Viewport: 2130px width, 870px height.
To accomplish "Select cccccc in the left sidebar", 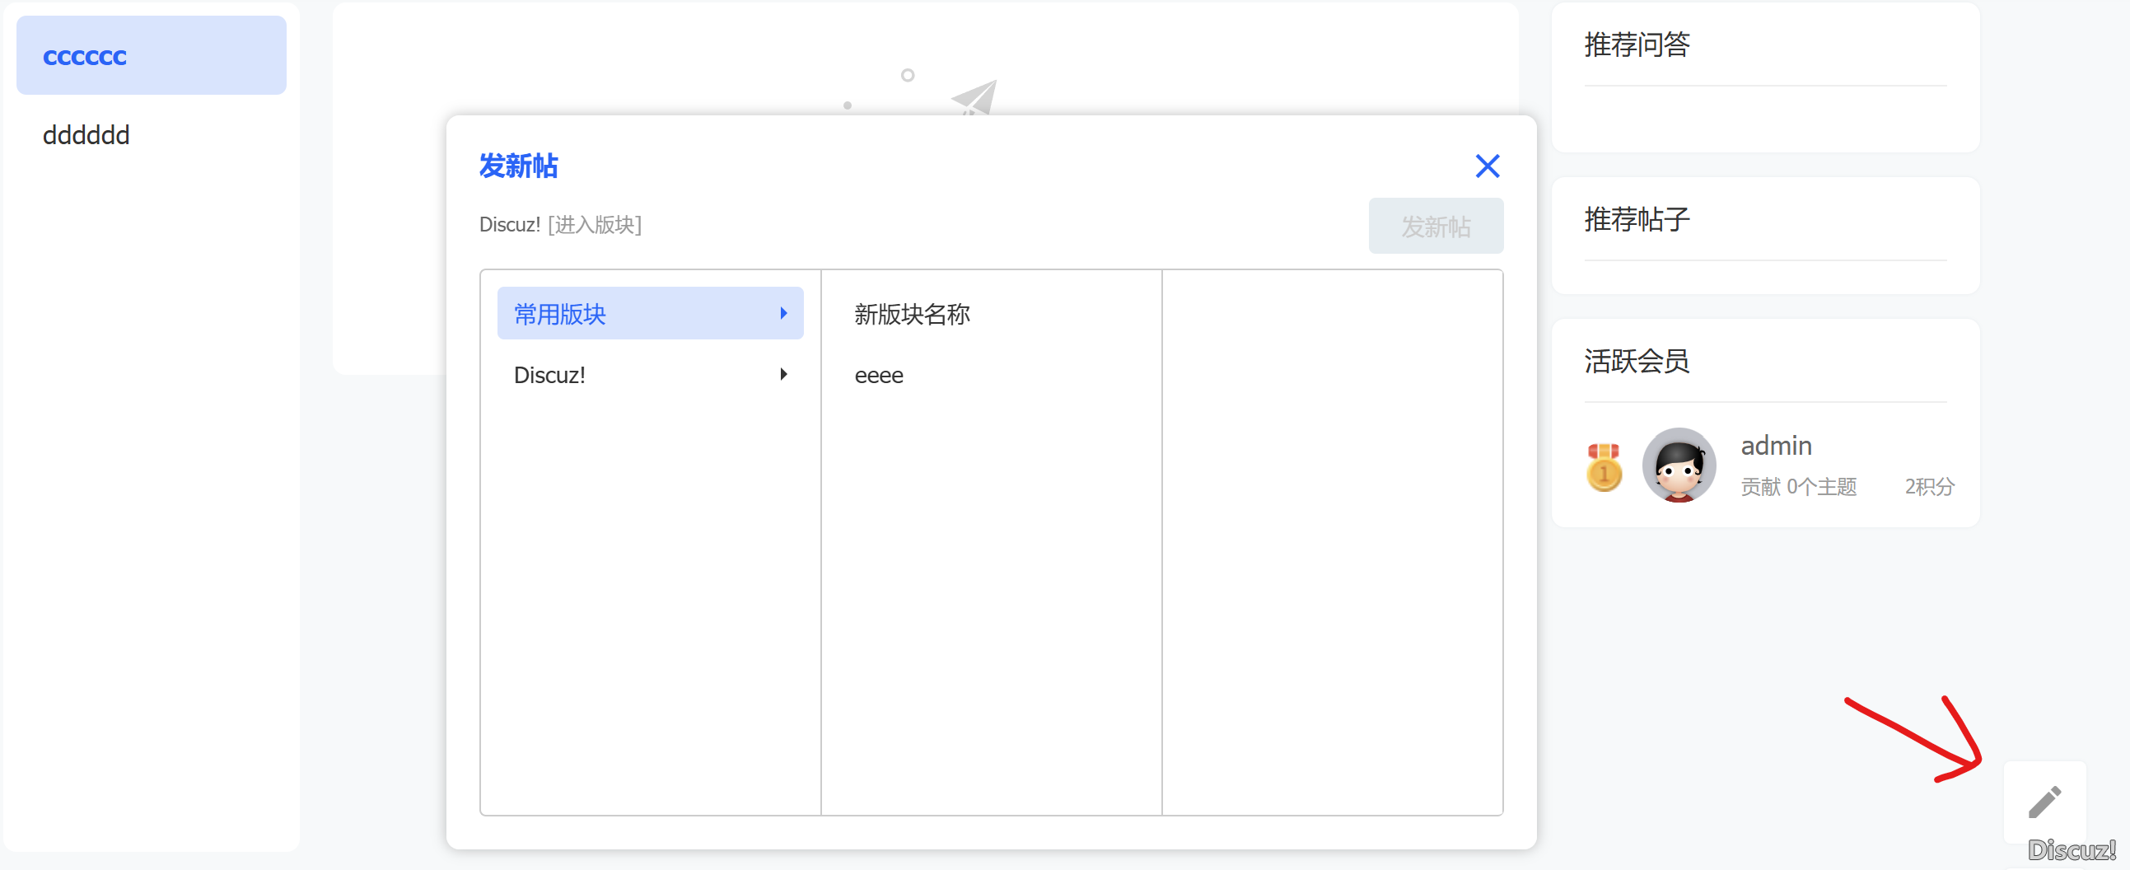I will [x=85, y=54].
